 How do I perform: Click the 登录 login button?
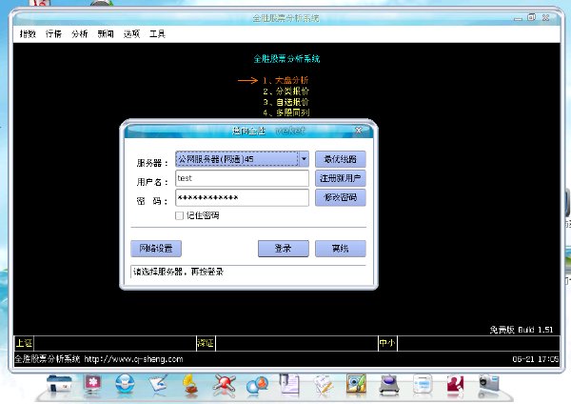284,249
